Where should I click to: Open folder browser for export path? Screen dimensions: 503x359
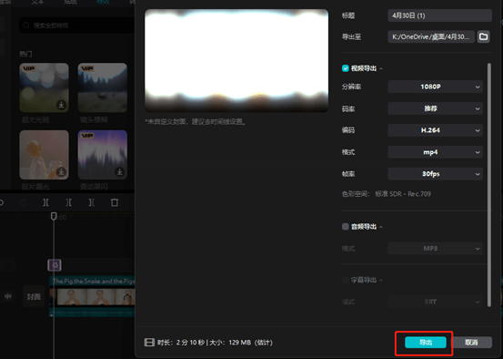[x=483, y=36]
